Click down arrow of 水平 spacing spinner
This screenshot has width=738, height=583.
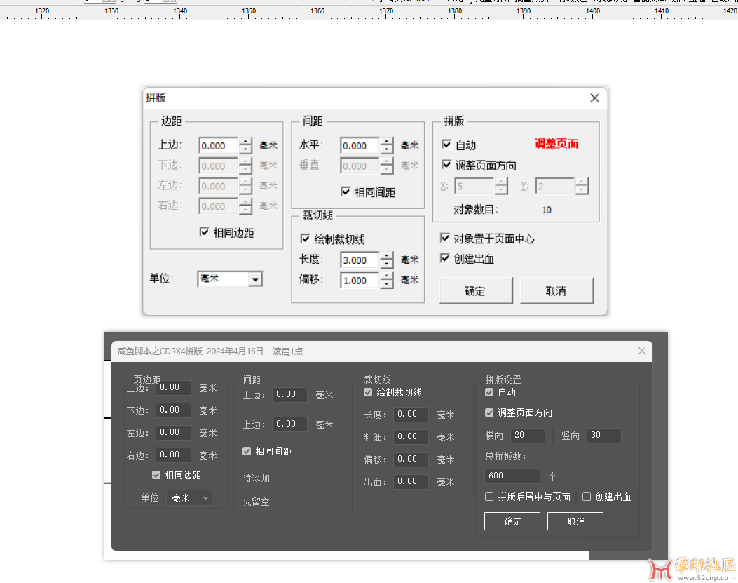(x=387, y=150)
